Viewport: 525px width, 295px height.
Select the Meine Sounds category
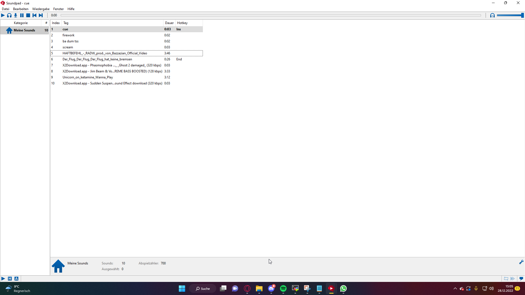[x=24, y=30]
